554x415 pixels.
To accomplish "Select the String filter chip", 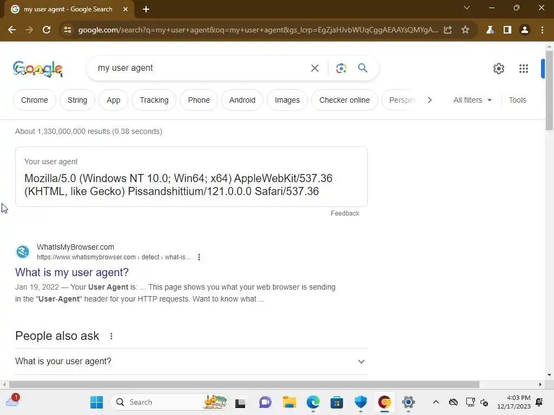I will 77,100.
